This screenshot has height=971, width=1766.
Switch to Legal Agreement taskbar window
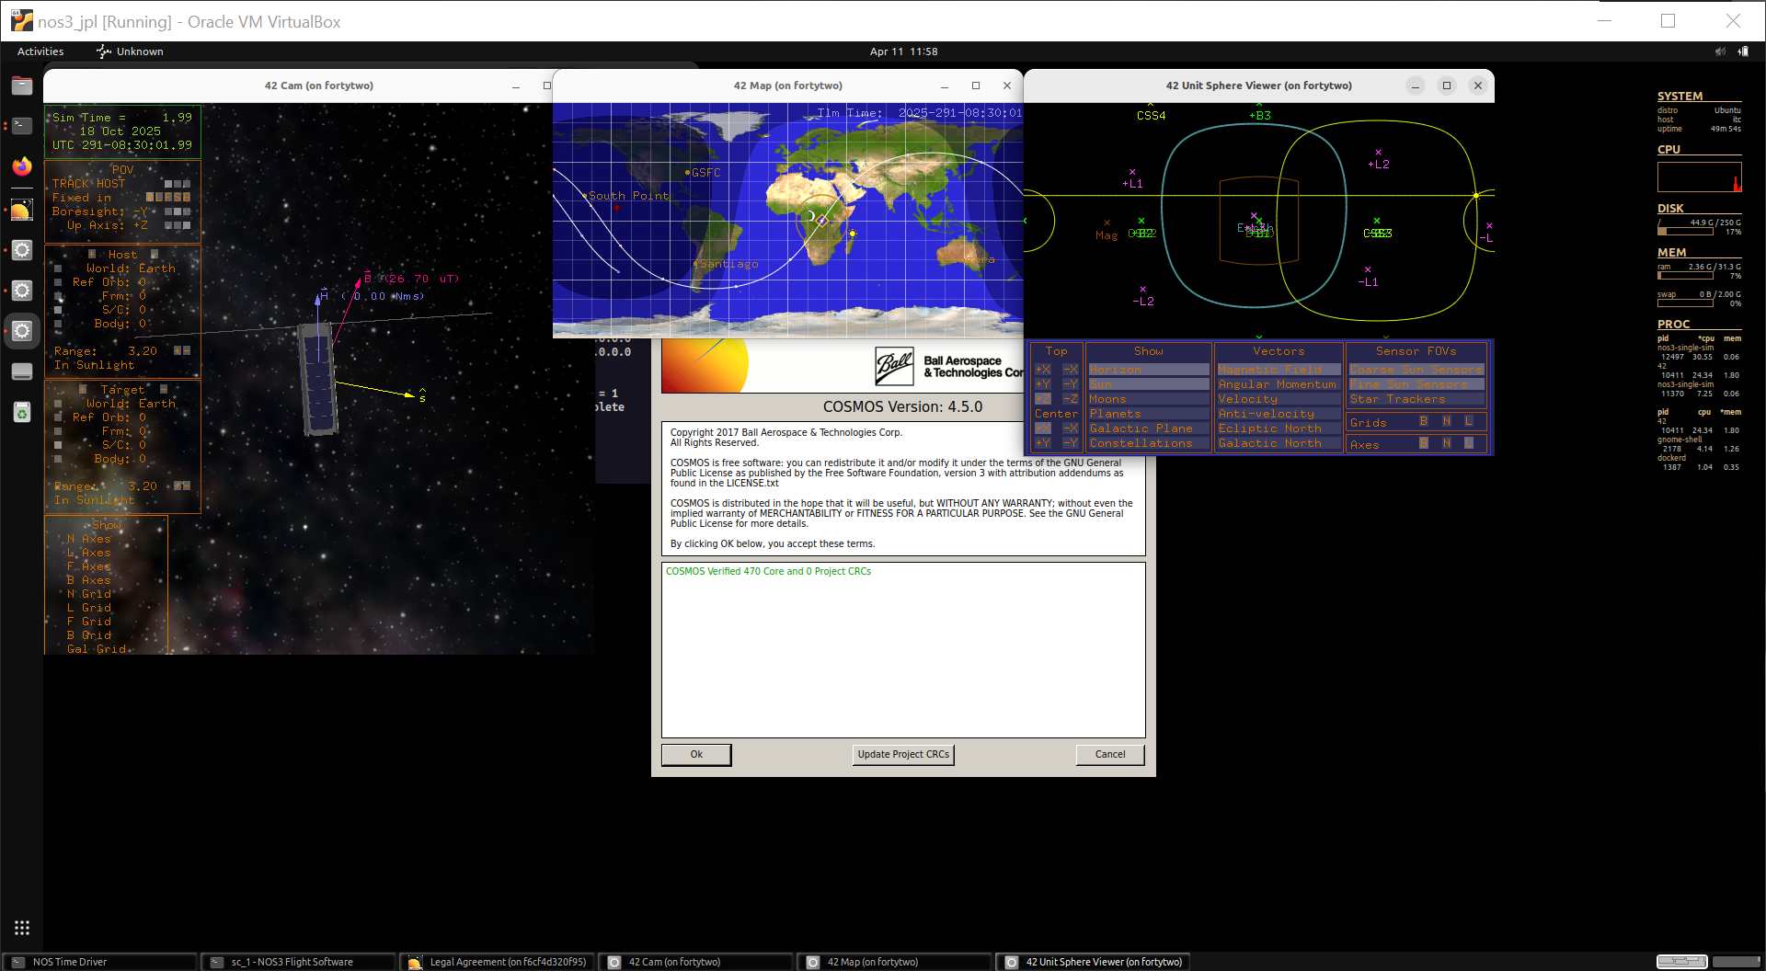coord(497,962)
